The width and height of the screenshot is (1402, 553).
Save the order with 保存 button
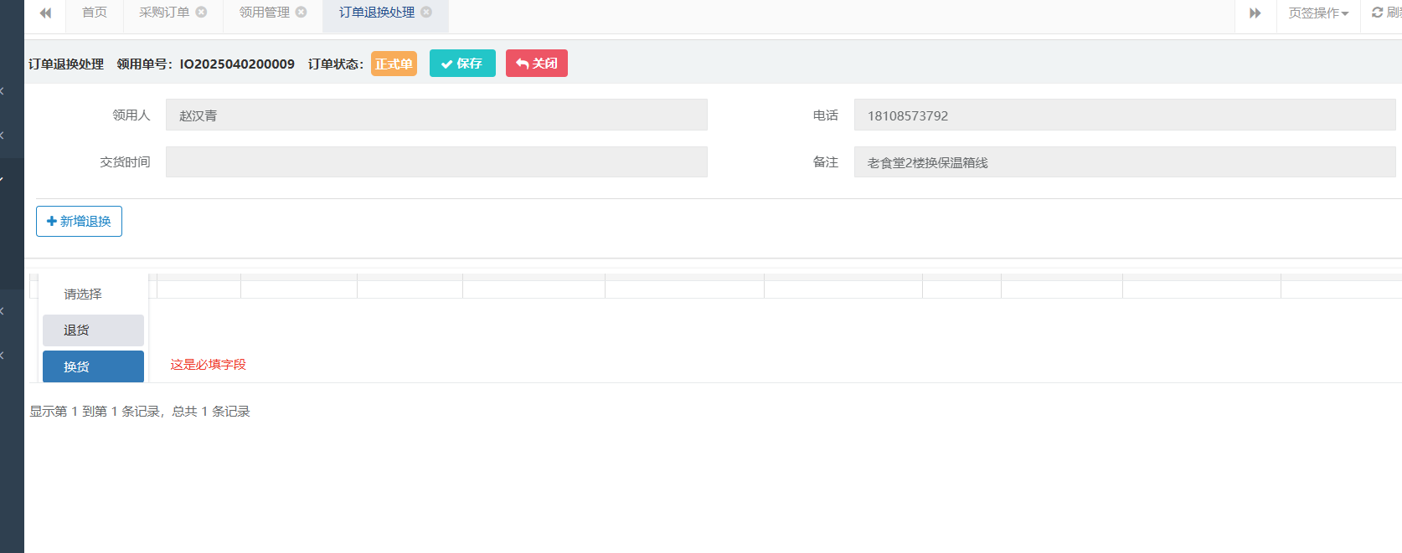pos(462,64)
